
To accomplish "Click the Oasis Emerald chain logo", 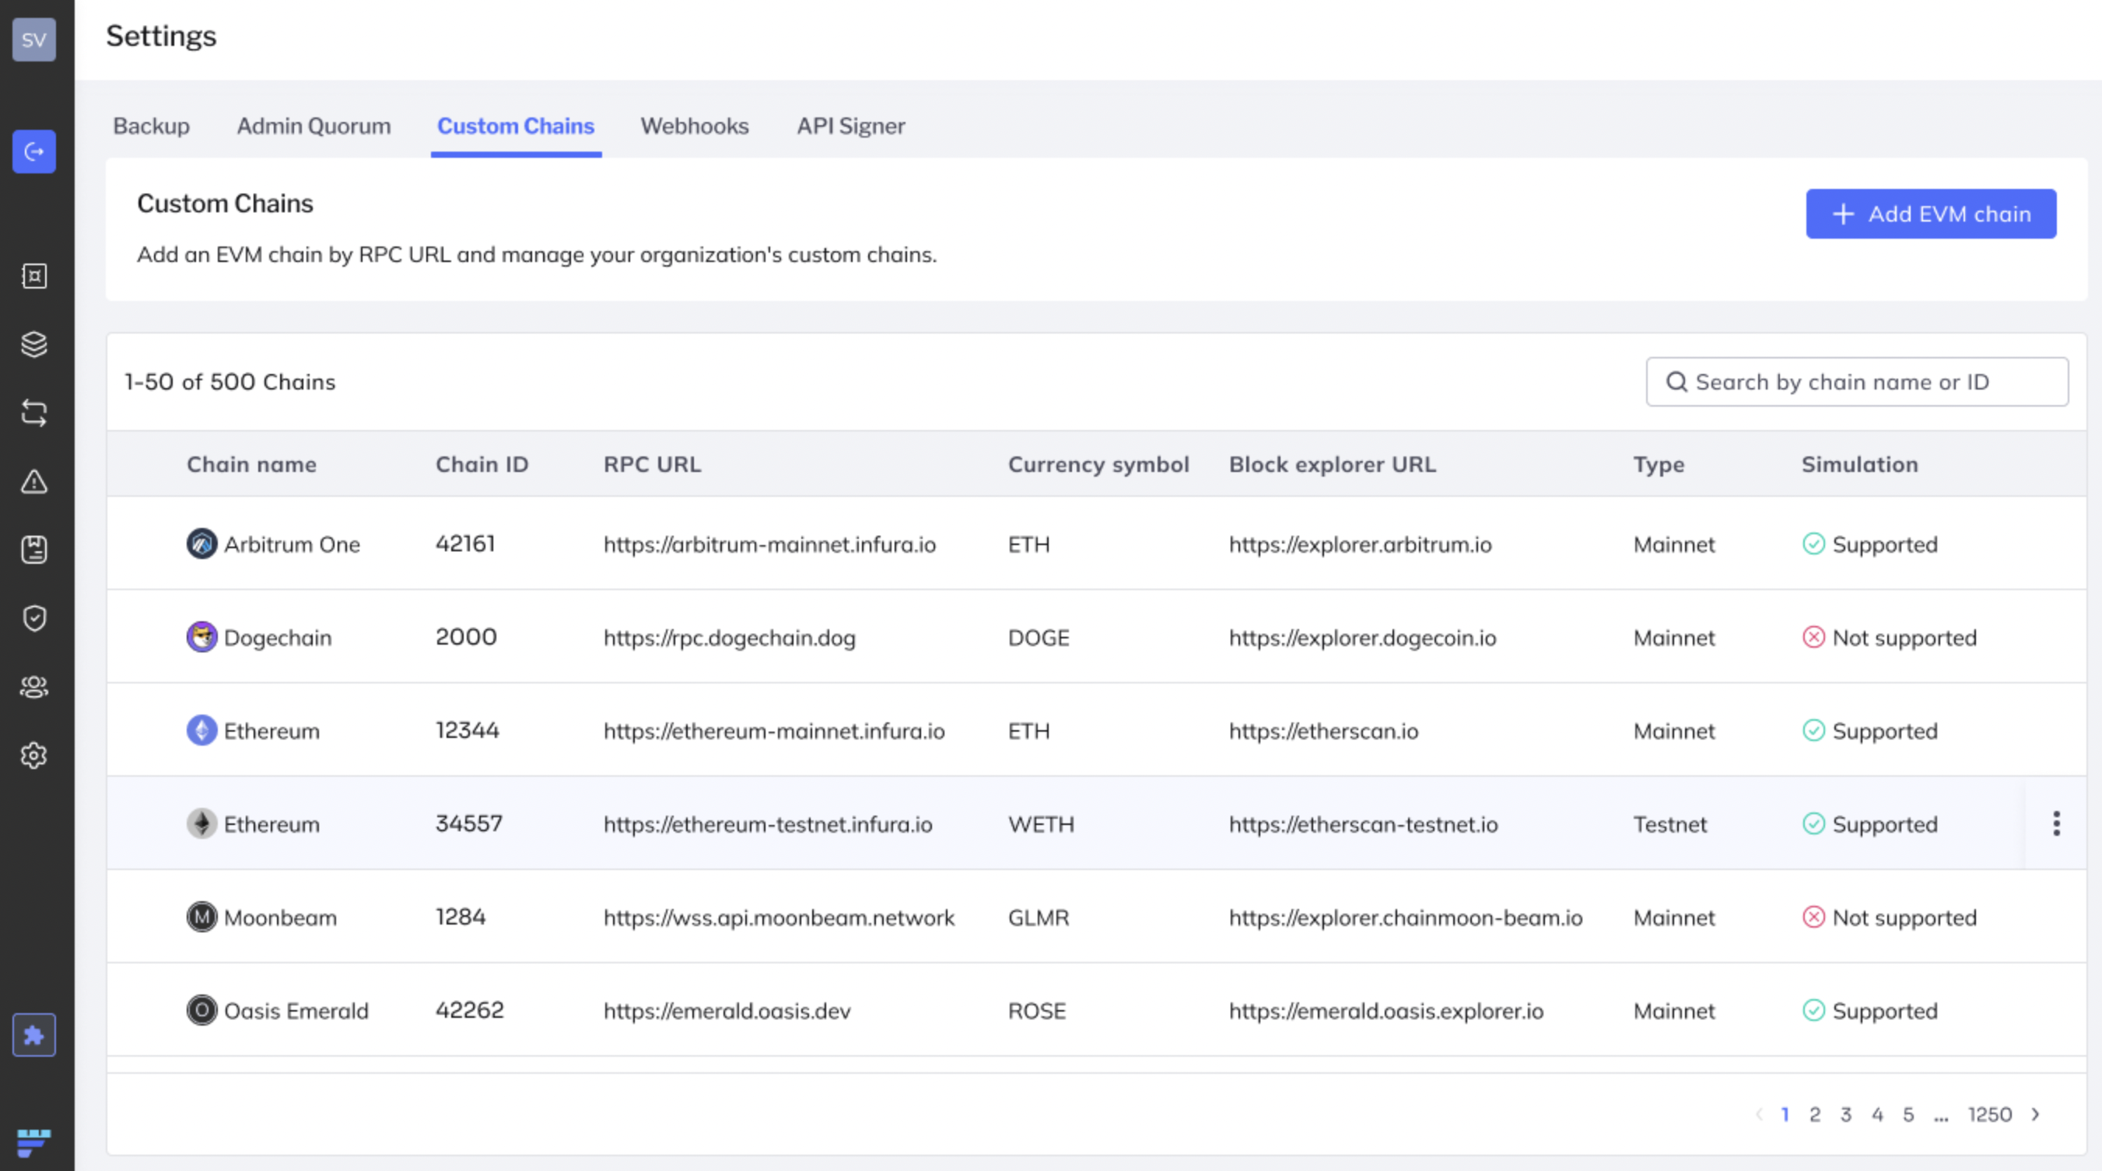I will click(201, 1010).
